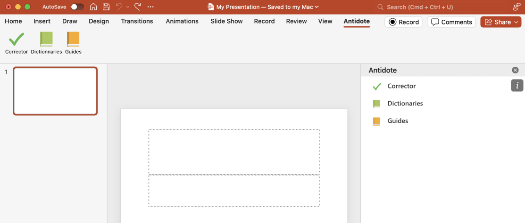Open the more options ellipsis menu
Screen dimensions: 525x223
[150, 7]
